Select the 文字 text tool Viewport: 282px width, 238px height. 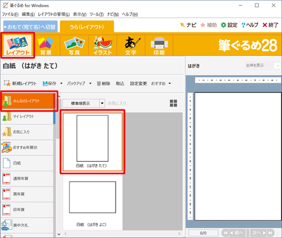click(x=131, y=45)
